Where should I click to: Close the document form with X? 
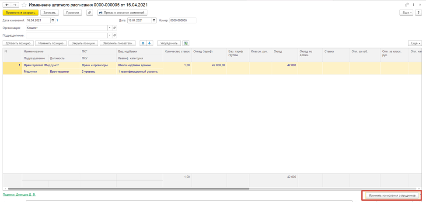(420, 5)
